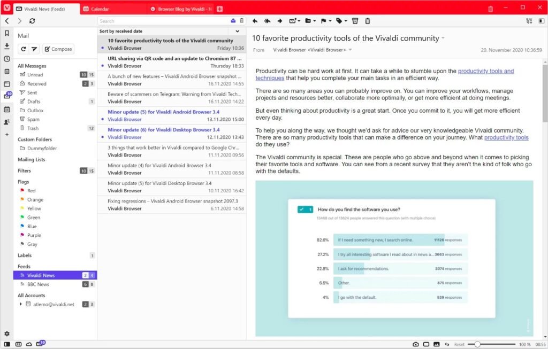
Task: Select Dummyfolder custom folder
Action: (55, 148)
